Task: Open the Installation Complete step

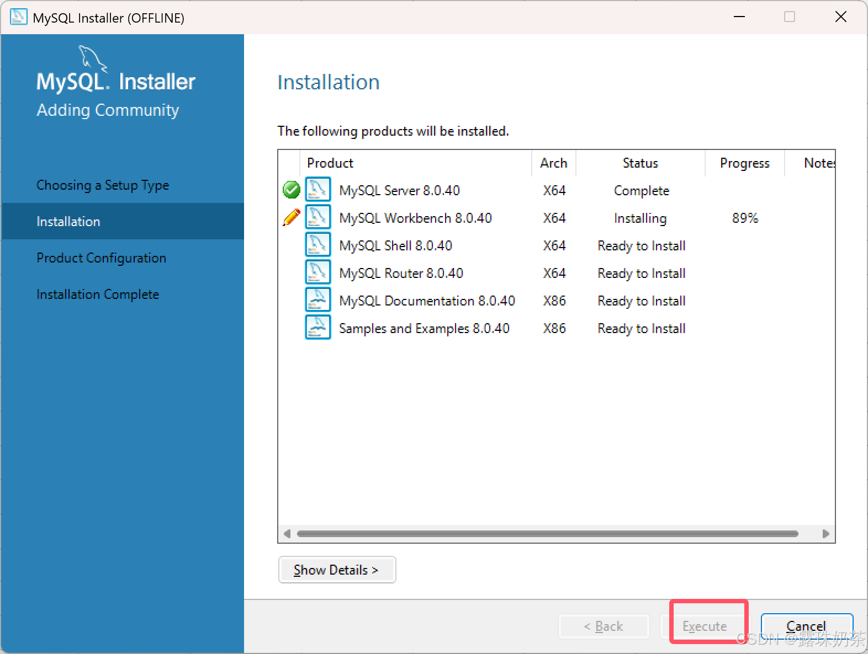Action: [x=98, y=294]
